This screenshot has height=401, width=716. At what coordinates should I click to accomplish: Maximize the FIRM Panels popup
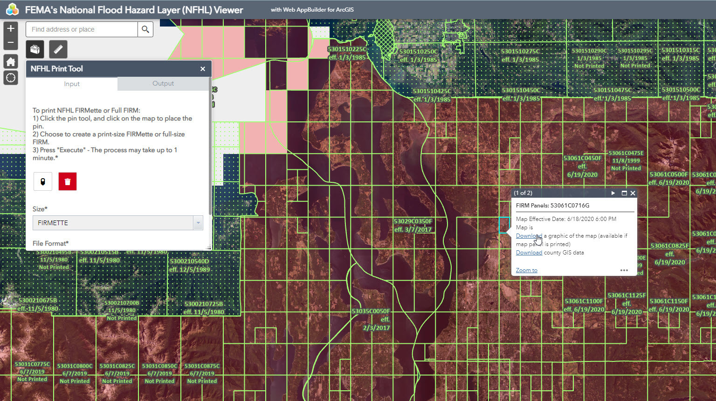[624, 193]
